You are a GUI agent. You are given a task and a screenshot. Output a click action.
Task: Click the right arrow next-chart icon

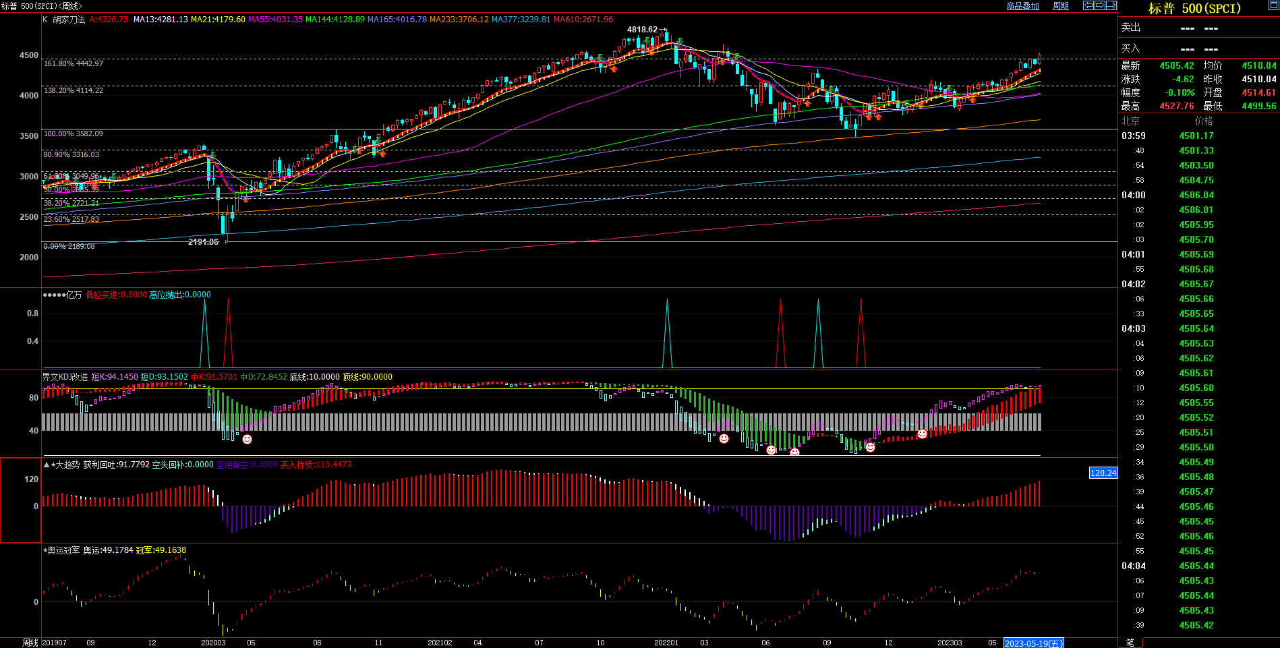1100,5
